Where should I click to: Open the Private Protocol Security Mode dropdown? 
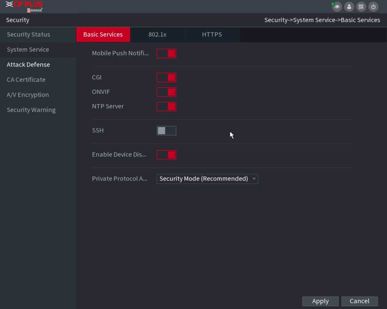tap(207, 179)
